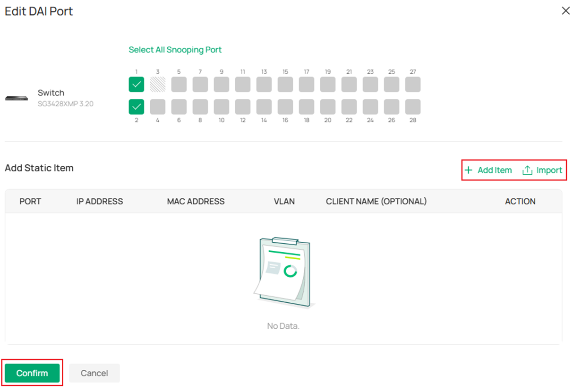
Task: Enable port 27 on the switch
Action: pos(412,85)
